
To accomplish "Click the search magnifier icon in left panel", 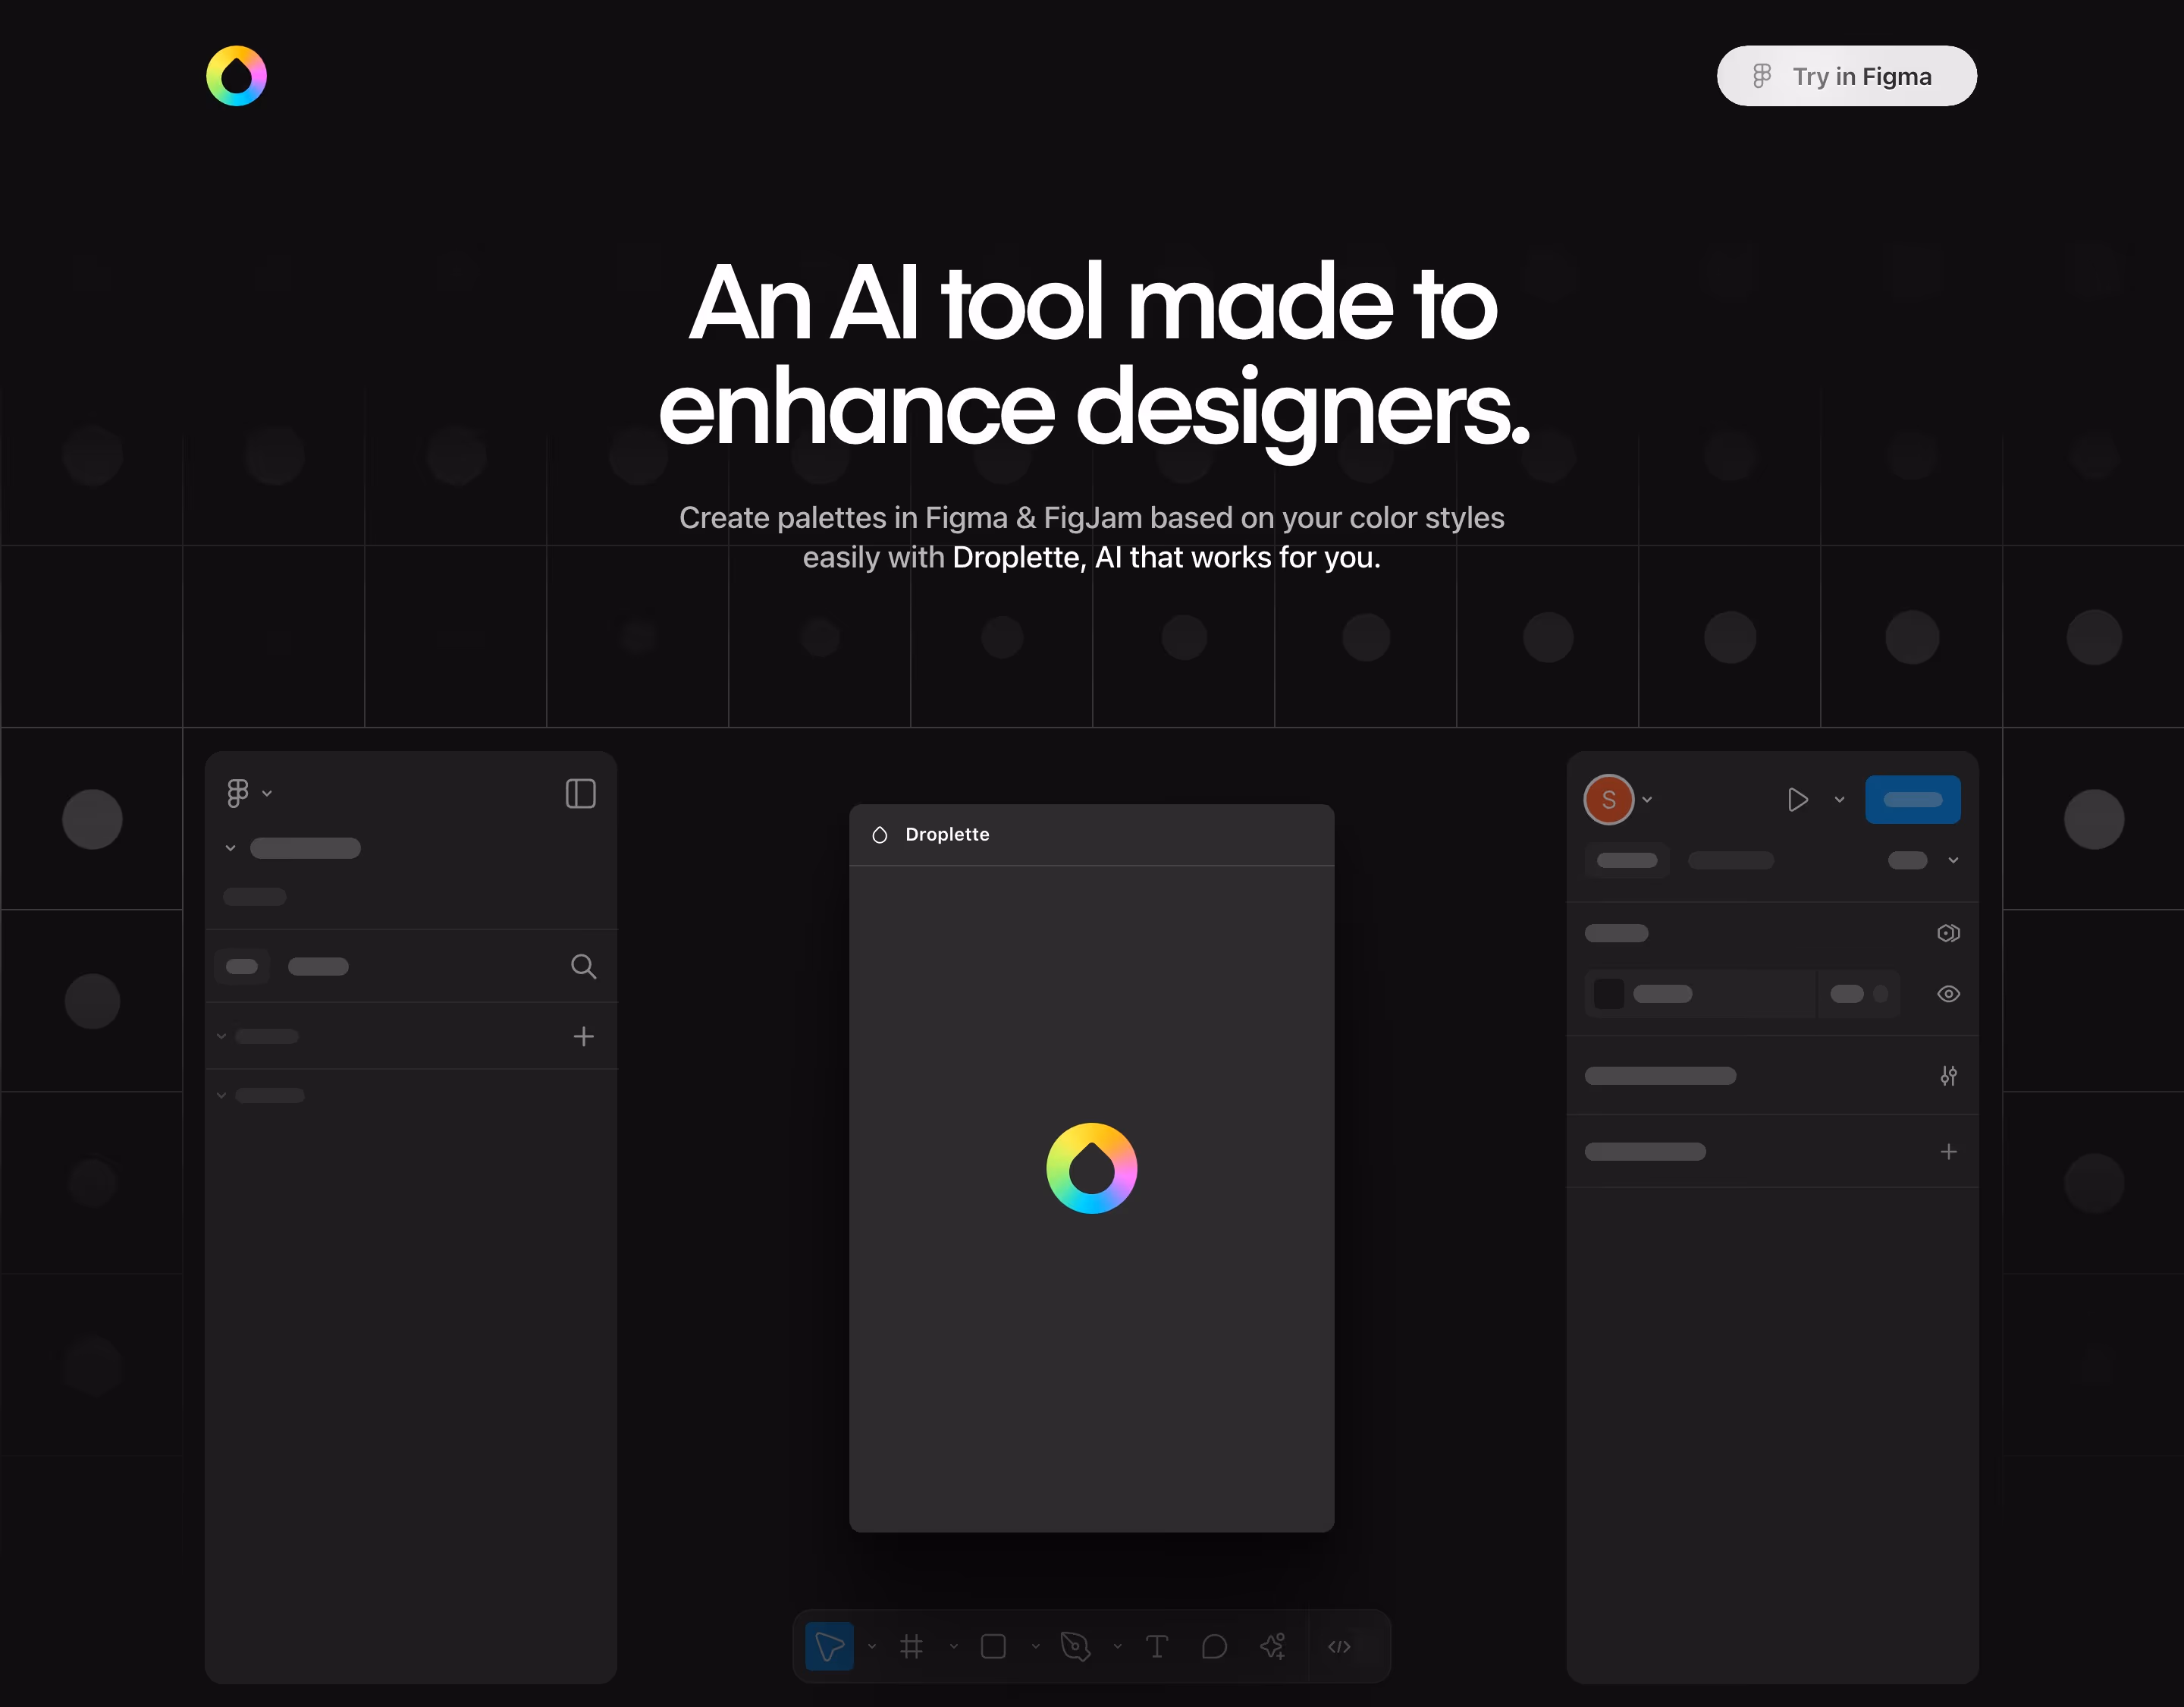I will [583, 967].
